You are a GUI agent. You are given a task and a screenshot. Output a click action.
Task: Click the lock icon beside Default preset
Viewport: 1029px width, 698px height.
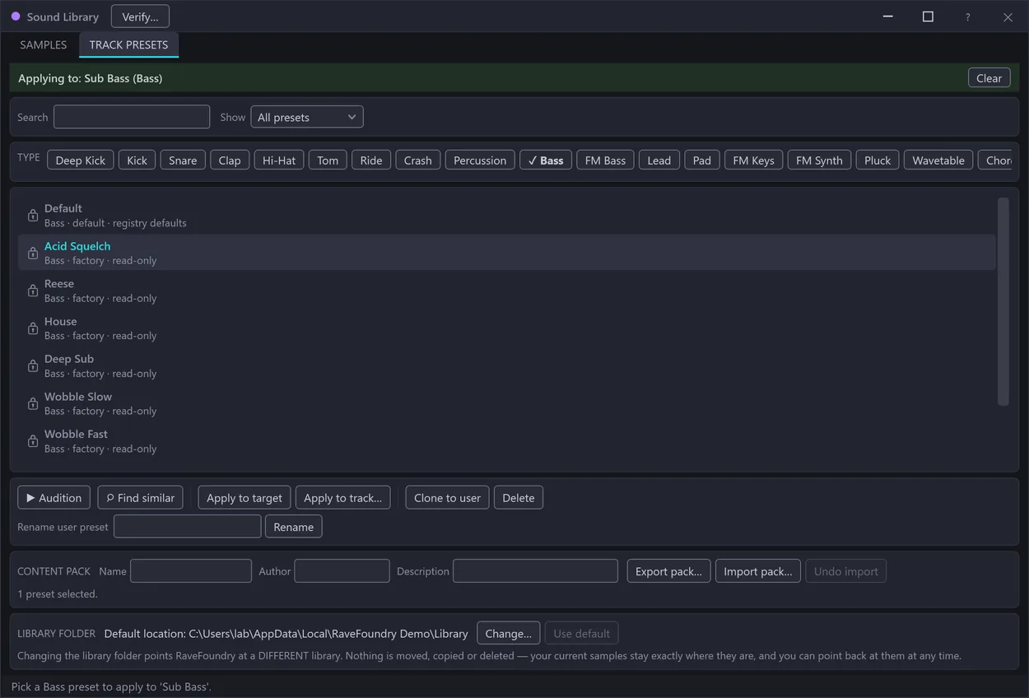33,216
